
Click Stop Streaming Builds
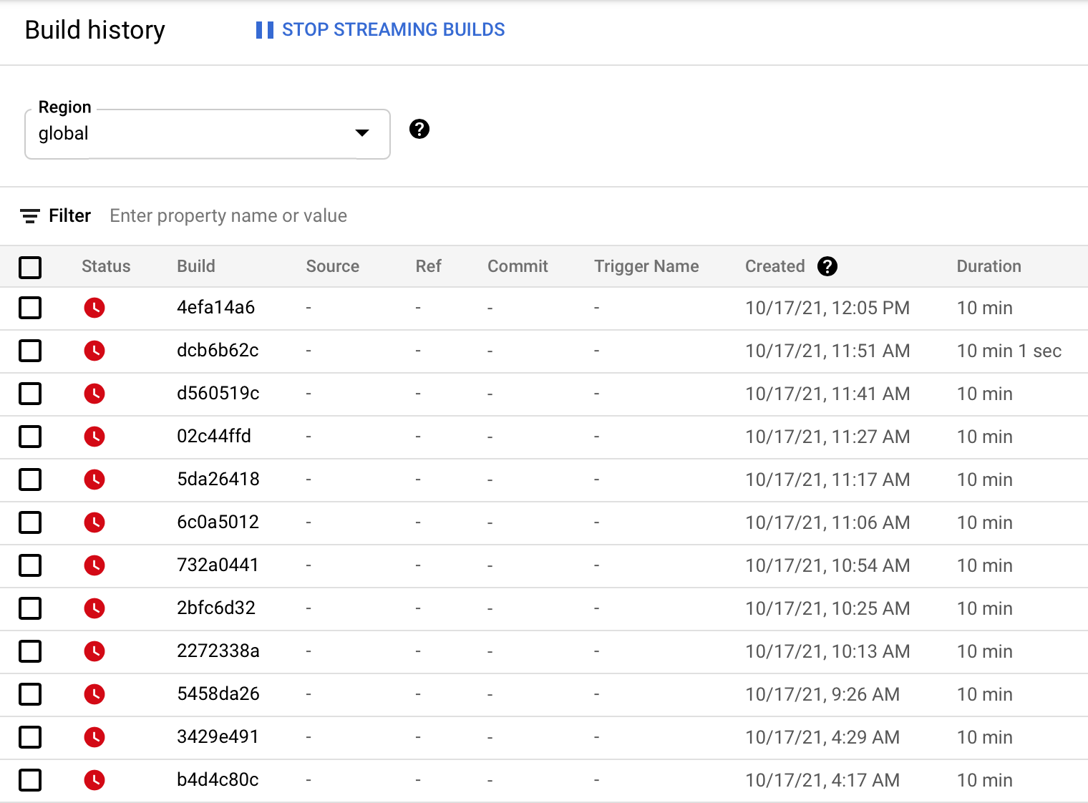394,29
